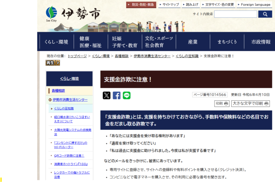The height and width of the screenshot is (182, 275).
Task: Go to トップページ breadcrumb
Action: (x=77, y=56)
